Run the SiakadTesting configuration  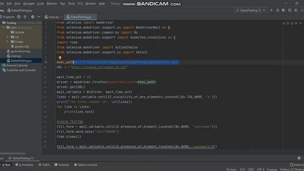271,10
